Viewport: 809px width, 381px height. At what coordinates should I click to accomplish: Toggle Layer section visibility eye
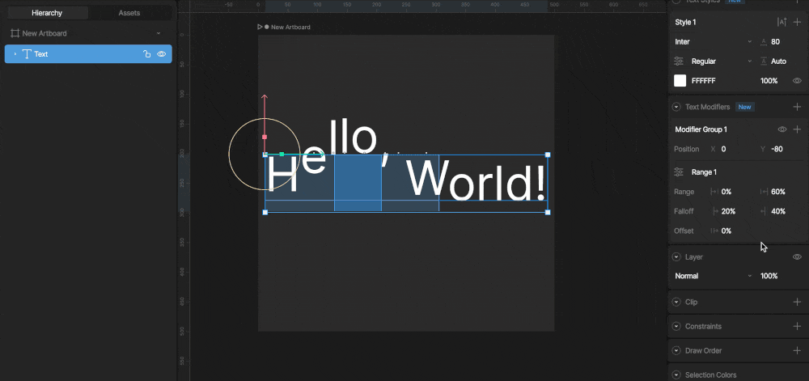797,256
